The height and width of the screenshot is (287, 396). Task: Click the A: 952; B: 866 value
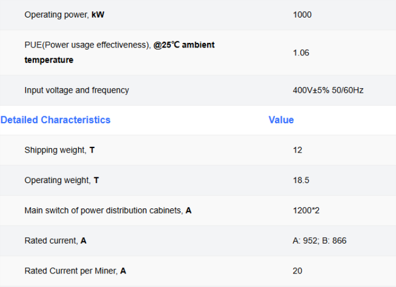click(x=320, y=241)
